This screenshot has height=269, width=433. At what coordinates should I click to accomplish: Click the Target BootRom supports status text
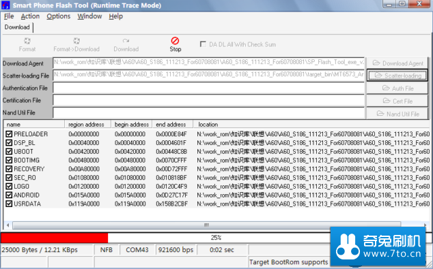[x=288, y=262]
